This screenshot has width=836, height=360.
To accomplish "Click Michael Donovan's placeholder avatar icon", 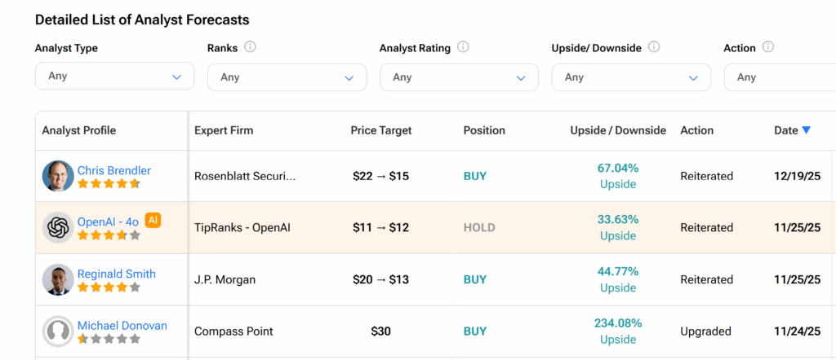I will coord(58,331).
